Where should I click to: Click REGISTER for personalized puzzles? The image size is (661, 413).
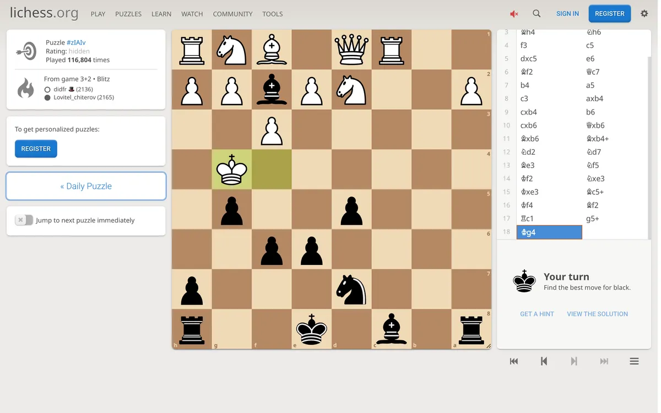pyautogui.click(x=36, y=149)
